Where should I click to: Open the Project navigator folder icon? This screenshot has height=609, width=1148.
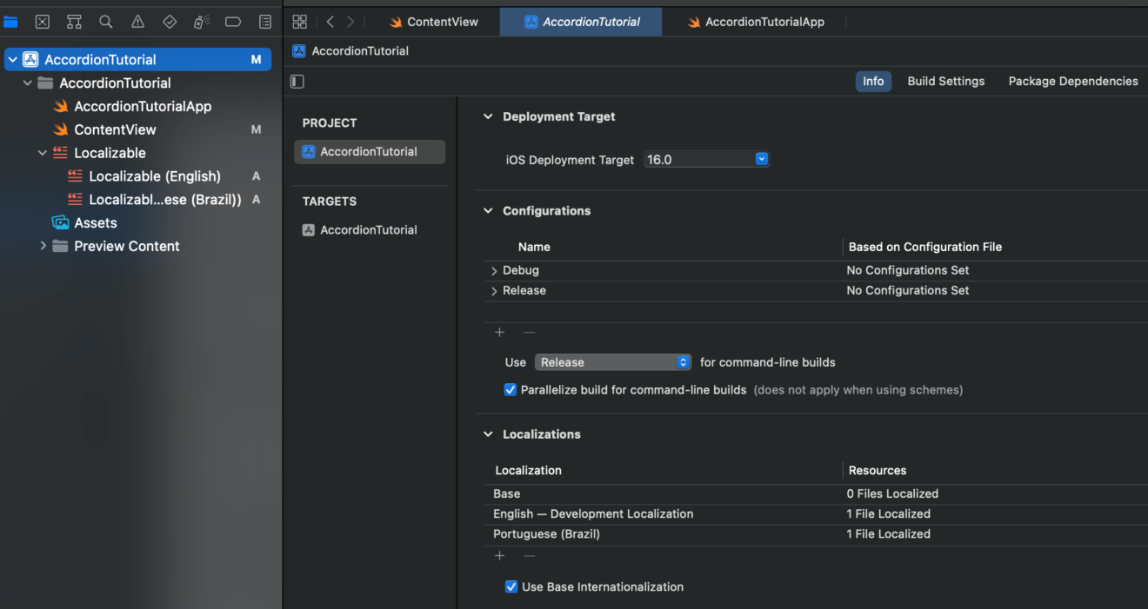tap(10, 22)
